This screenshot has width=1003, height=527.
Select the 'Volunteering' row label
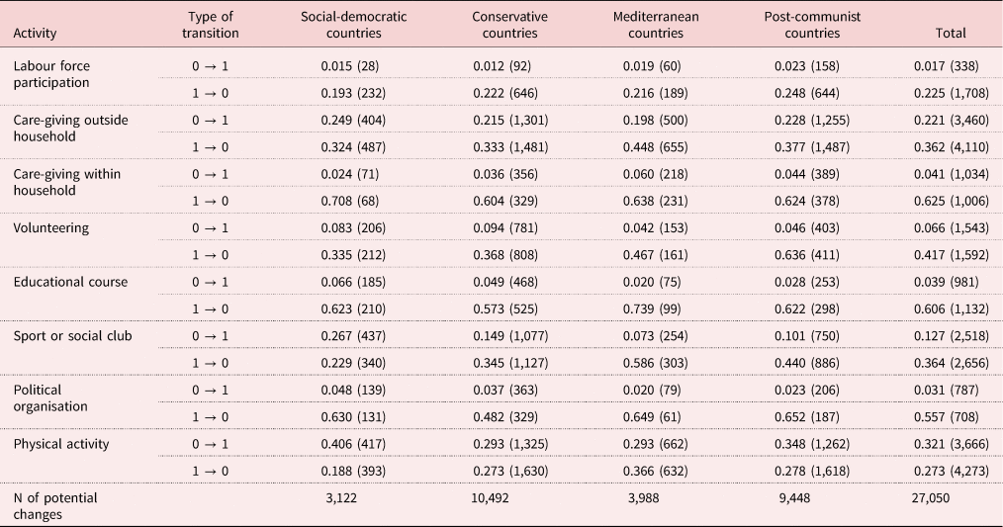coord(50,227)
